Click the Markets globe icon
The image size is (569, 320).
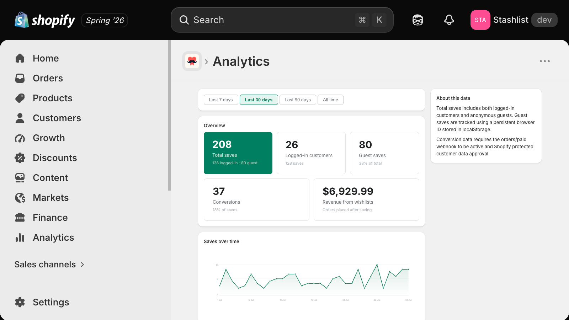pyautogui.click(x=20, y=198)
